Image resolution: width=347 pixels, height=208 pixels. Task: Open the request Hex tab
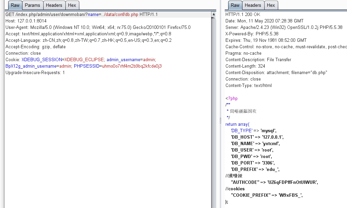coord(72,5)
